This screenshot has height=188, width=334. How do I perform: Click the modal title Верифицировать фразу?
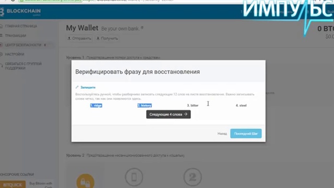(x=138, y=72)
